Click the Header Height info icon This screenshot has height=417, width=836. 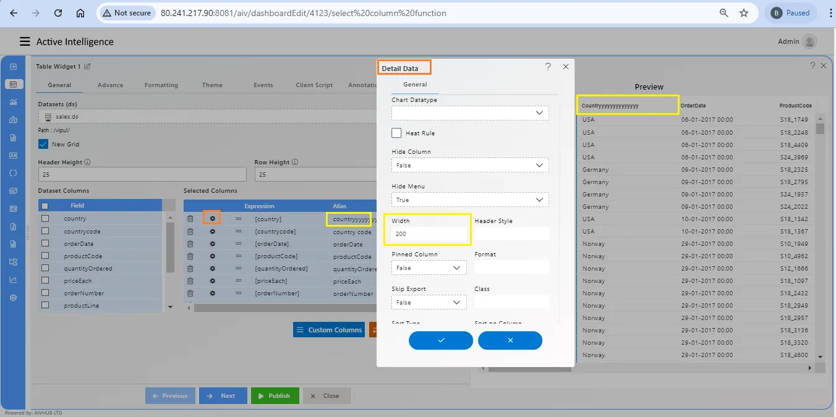pyautogui.click(x=87, y=162)
